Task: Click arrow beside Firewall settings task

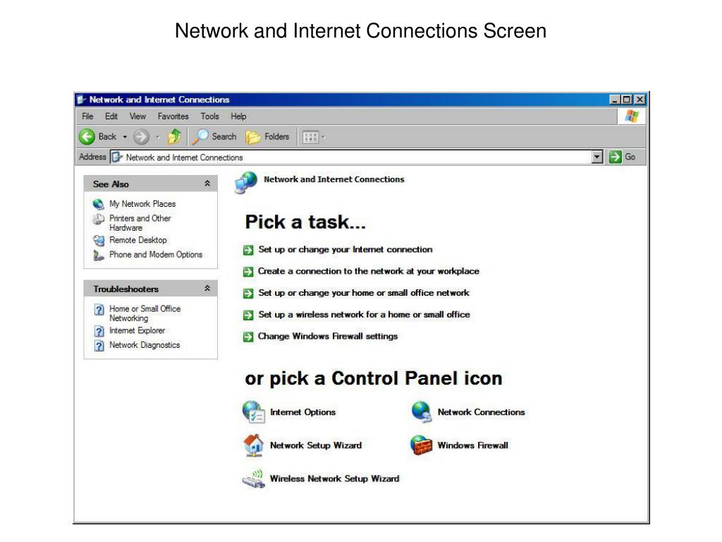Action: [x=248, y=337]
